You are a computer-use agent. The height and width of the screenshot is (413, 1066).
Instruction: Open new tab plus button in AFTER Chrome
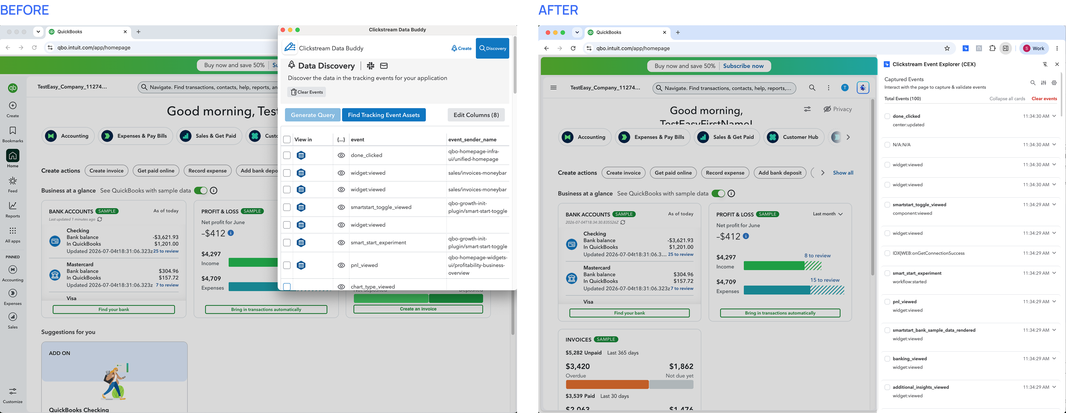pos(678,32)
